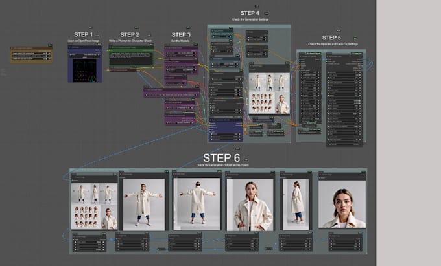Viewport: 441px width, 266px height.
Task: Select indigo node at bottom of Step 4 group
Action: [226, 129]
